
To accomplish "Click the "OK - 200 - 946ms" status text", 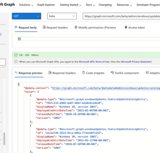I will pos(29,55).
